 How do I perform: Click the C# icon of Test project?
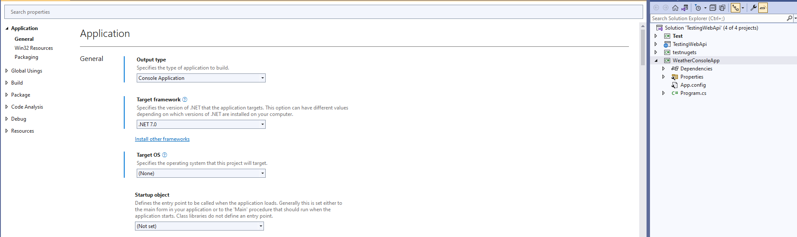click(x=667, y=36)
